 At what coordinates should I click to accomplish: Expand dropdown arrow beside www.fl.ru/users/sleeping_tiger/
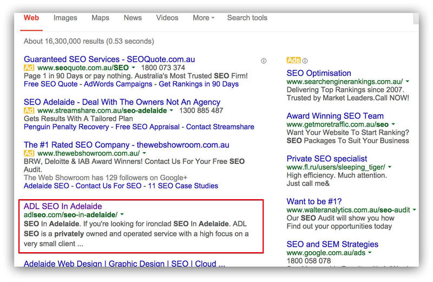tap(390, 167)
